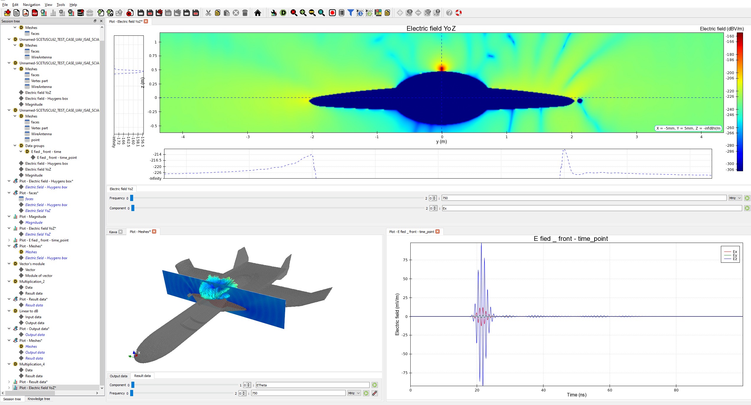The height and width of the screenshot is (405, 751).
Task: Click the home icon in toolbar
Action: [x=257, y=13]
